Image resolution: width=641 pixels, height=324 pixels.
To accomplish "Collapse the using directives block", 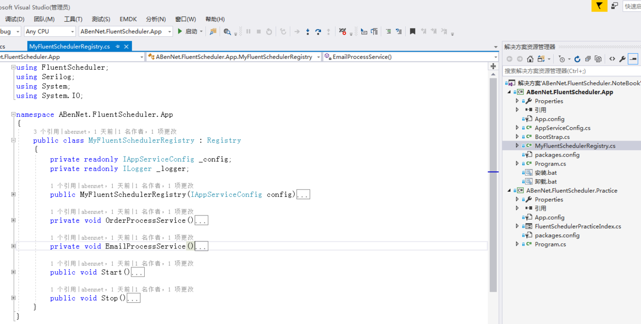I will tap(13, 68).
